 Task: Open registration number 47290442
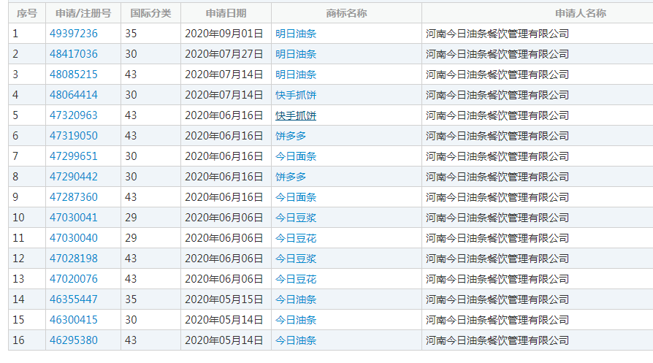point(73,177)
